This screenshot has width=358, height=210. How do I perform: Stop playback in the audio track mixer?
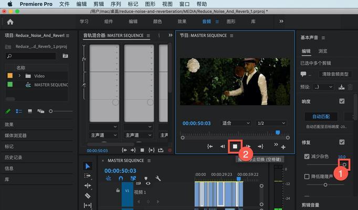[x=142, y=150]
